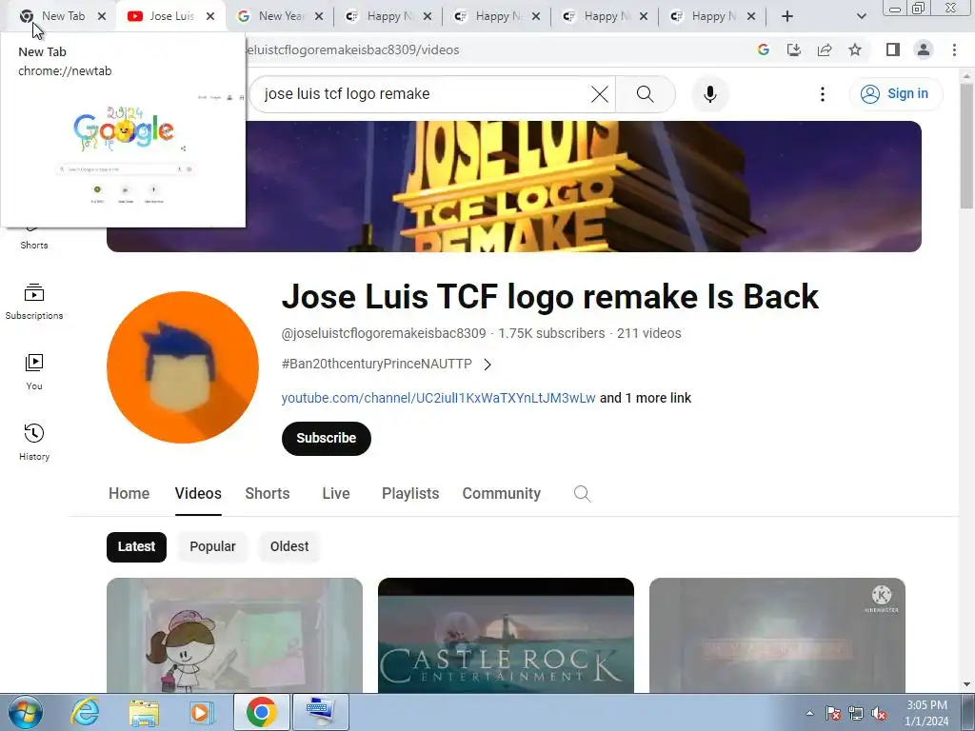
Task: Open the channel Home tab
Action: pyautogui.click(x=129, y=494)
